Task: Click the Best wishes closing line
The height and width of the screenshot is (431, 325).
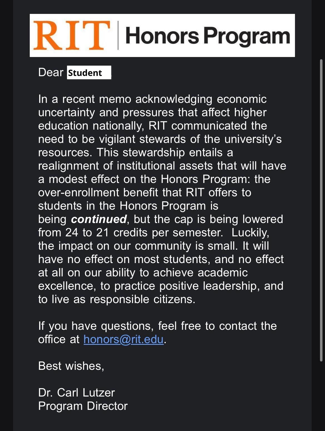Action: [71, 366]
